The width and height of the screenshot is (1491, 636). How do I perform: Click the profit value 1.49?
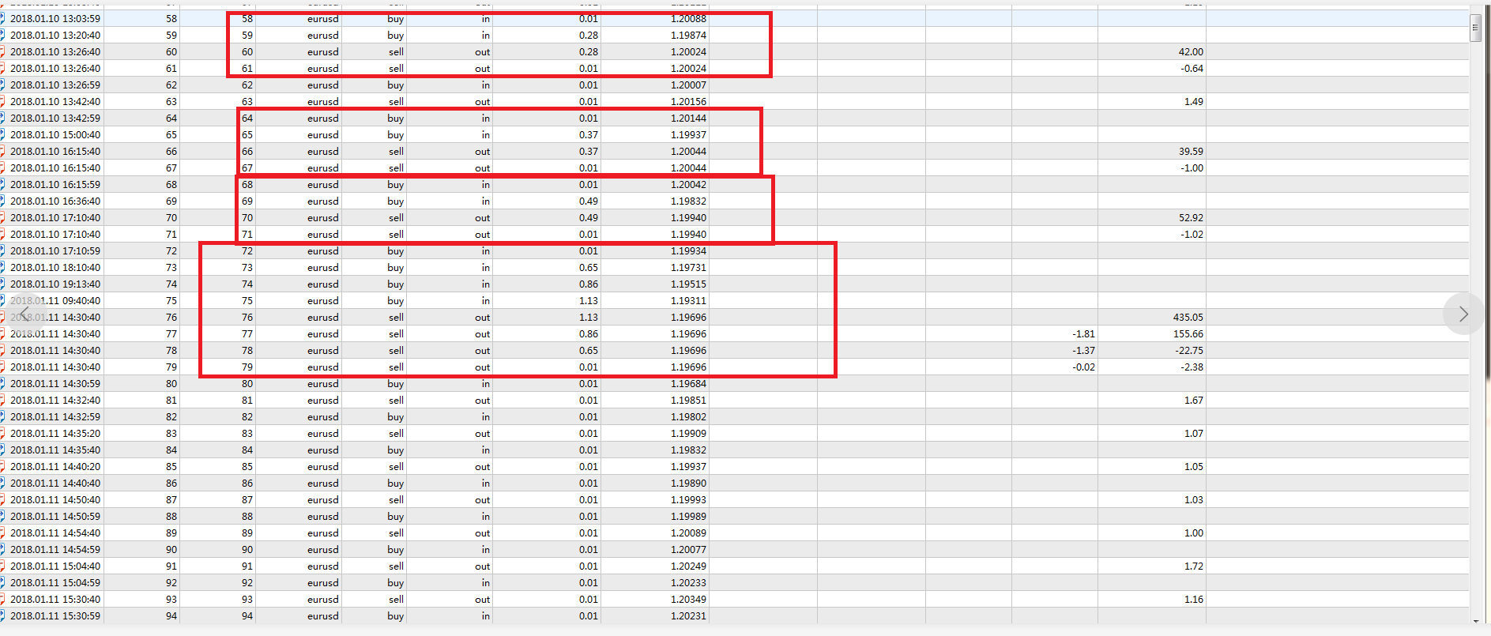(1194, 101)
